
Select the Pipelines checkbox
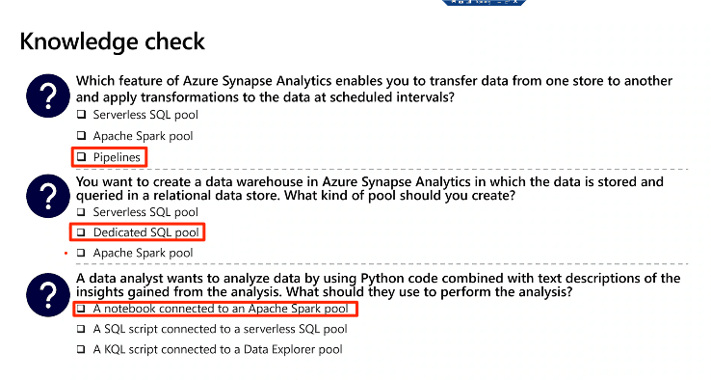(81, 156)
